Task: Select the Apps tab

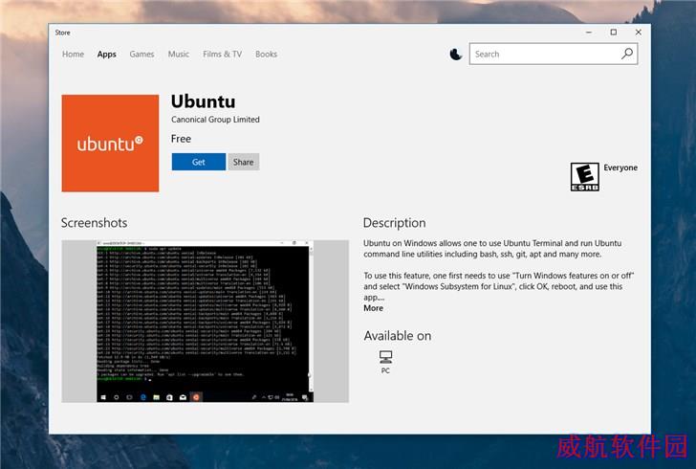Action: (x=106, y=55)
